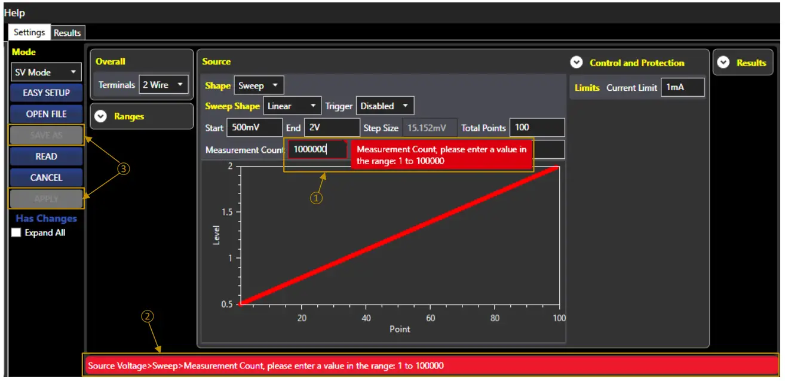The image size is (785, 381).
Task: Switch to the Settings tab
Action: [29, 32]
